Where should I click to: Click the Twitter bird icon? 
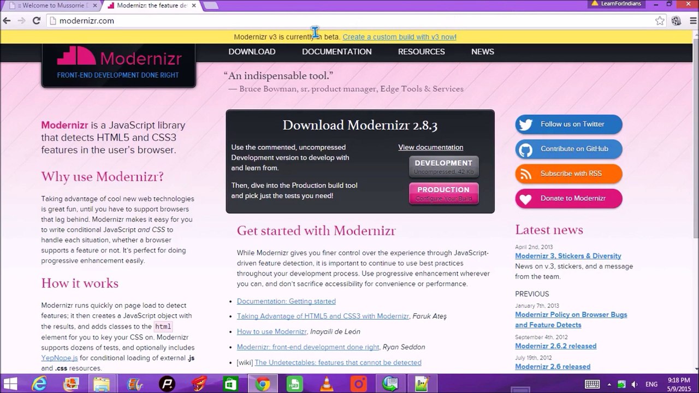[x=525, y=124]
